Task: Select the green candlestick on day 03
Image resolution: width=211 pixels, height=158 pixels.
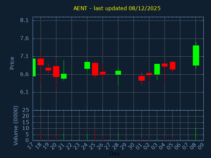Action: [x=157, y=69]
